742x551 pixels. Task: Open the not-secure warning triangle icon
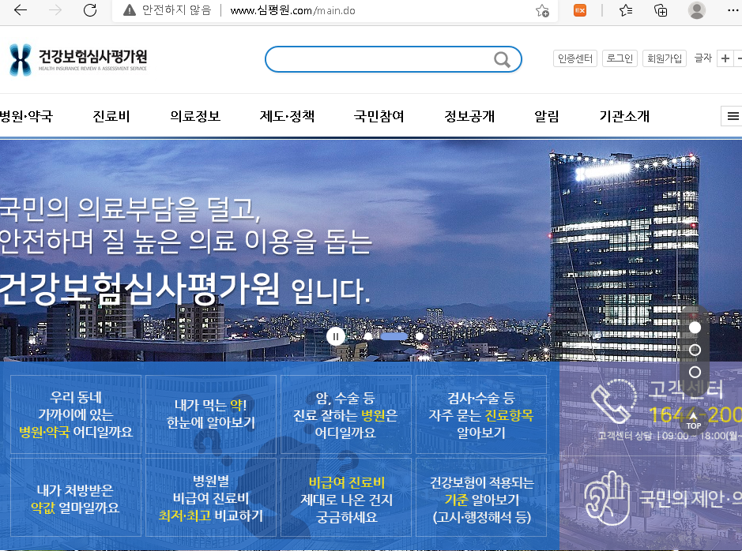coord(129,10)
